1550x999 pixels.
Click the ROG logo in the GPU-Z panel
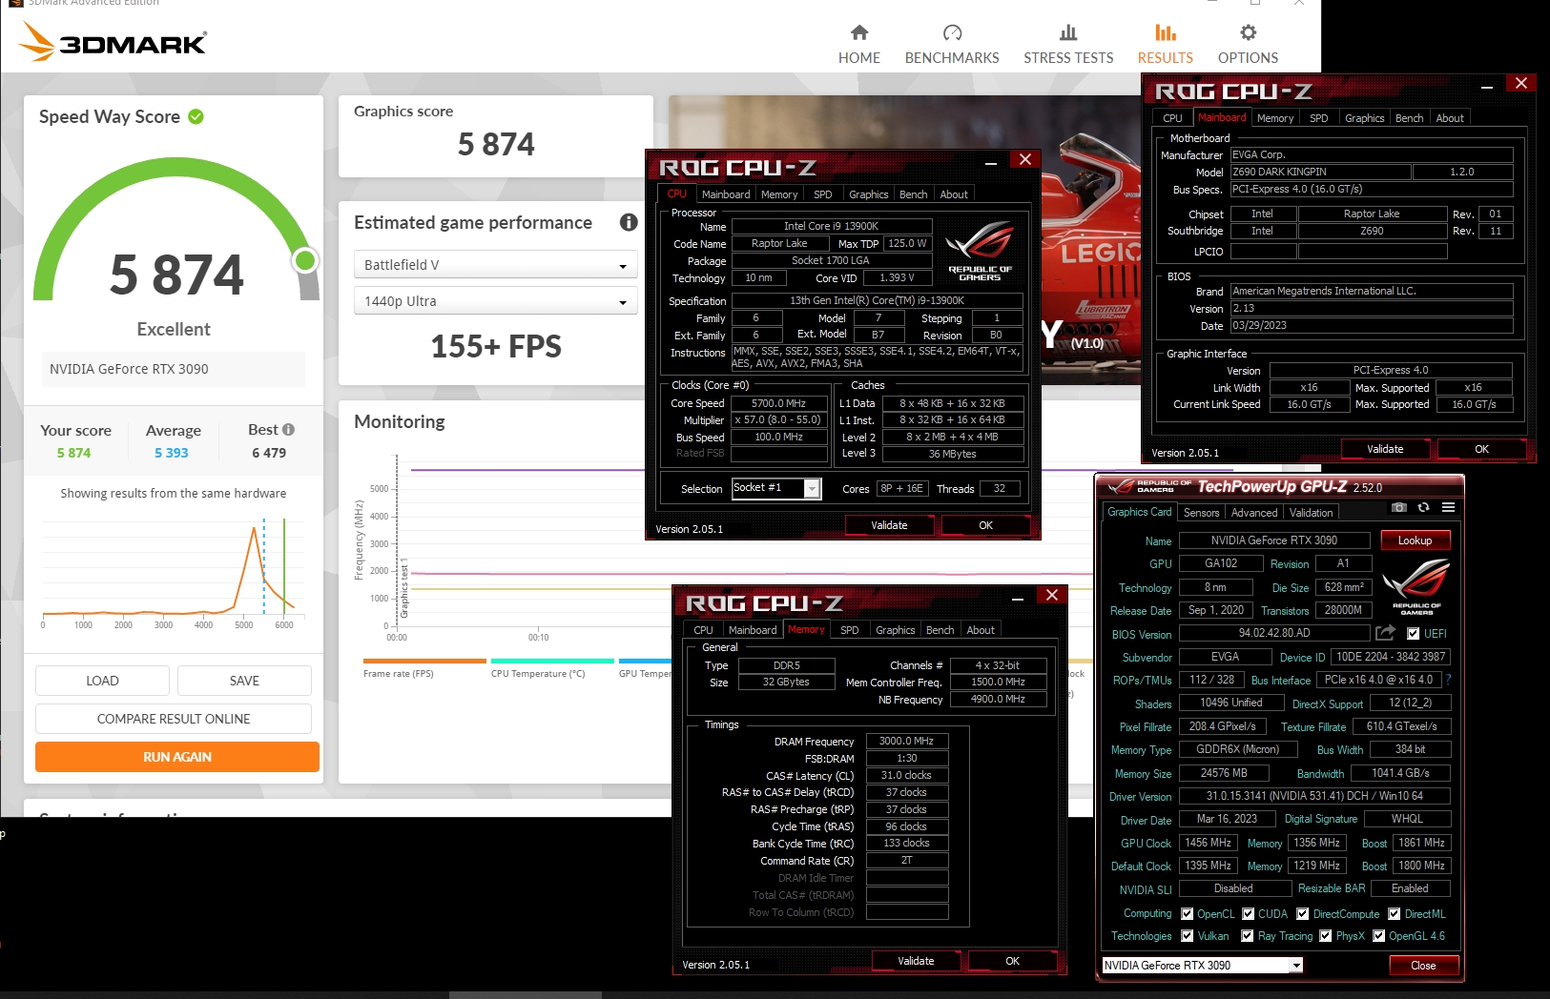click(1416, 586)
